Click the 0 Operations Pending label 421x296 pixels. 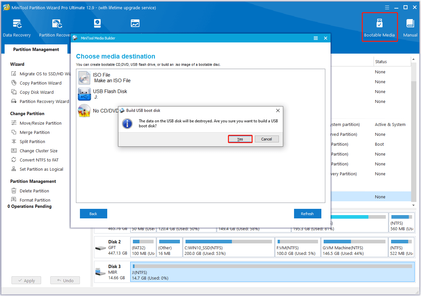tap(30, 207)
